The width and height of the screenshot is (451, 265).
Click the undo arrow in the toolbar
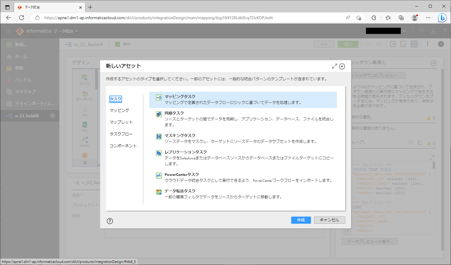coord(369,44)
